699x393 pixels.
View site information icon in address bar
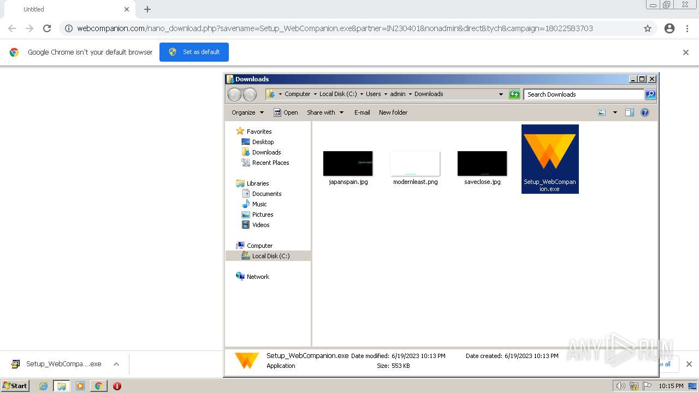(68, 28)
